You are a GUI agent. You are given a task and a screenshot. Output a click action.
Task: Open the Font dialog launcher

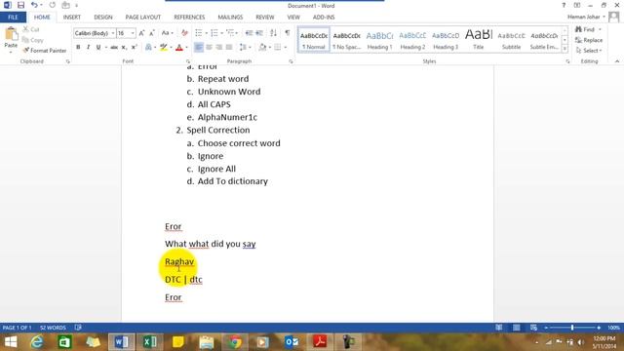click(x=188, y=61)
